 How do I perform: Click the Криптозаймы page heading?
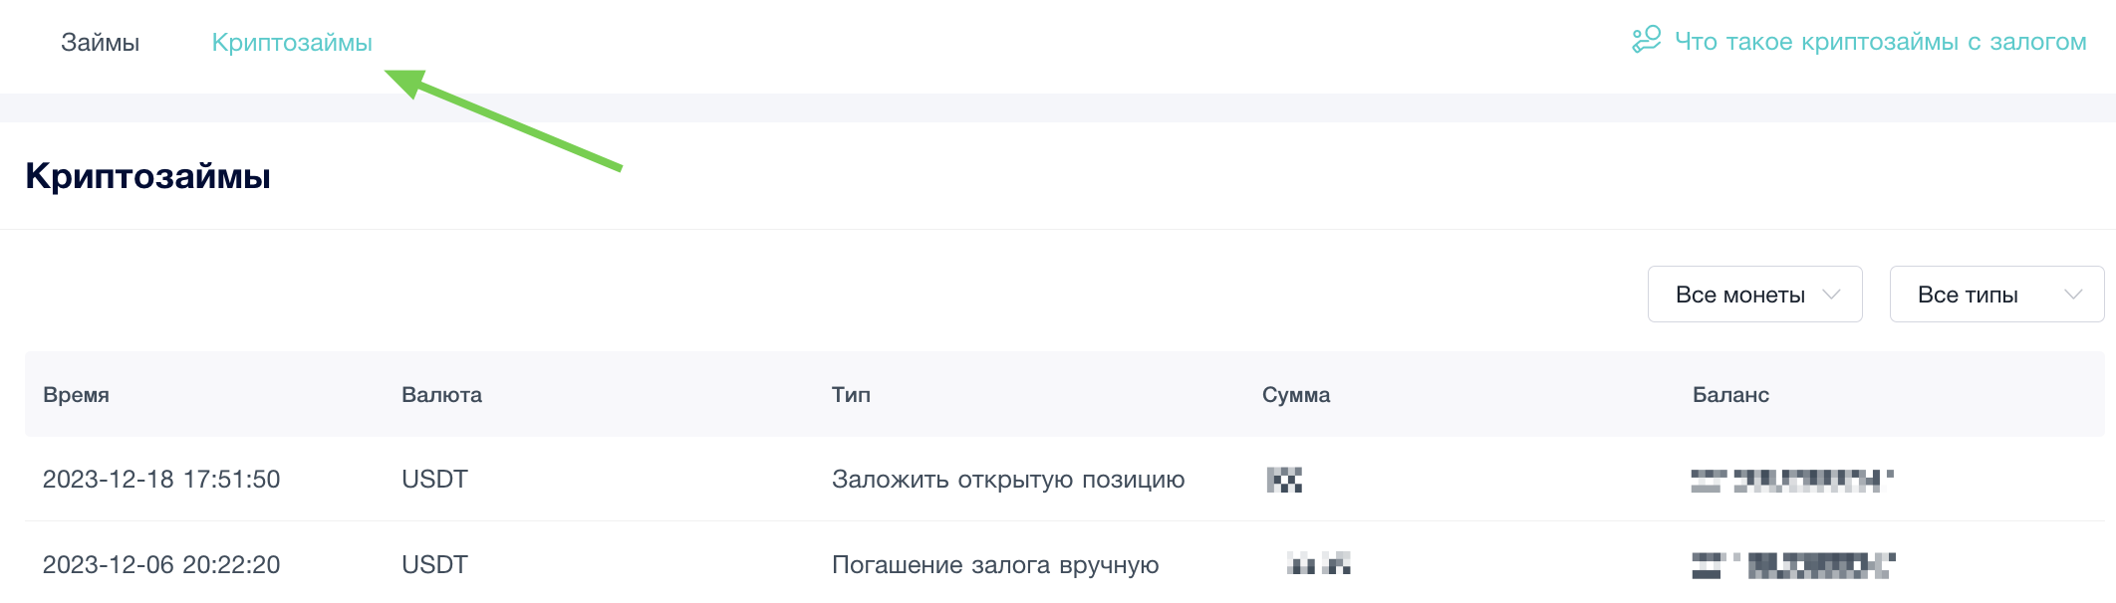147,176
